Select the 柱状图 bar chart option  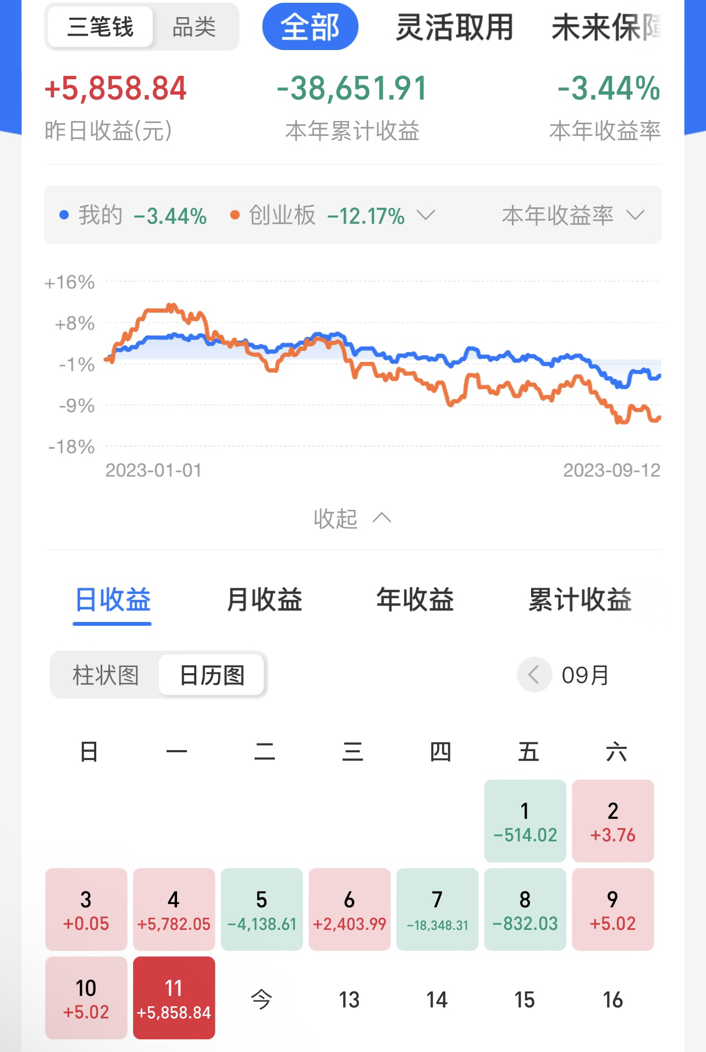pos(105,675)
